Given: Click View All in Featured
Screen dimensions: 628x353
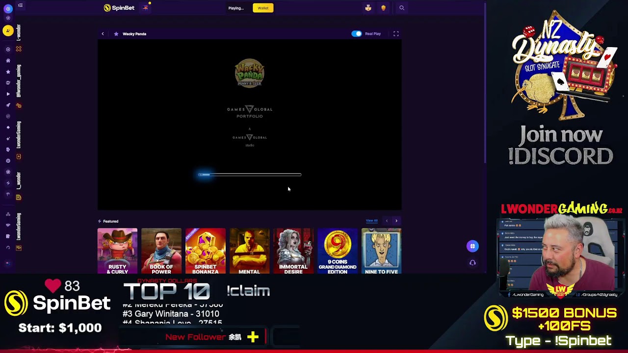Looking at the screenshot, I should click(x=371, y=221).
